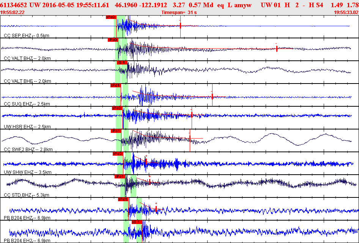359x243 pixels.
Task: Click the 'CC SWF2 BHZ -- 2.8km' station label
Action: tap(28, 149)
